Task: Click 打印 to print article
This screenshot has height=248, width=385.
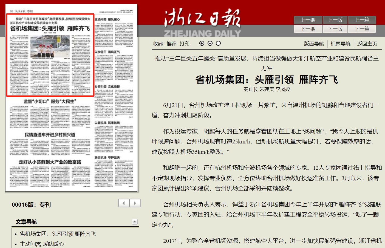Action: click(x=185, y=44)
